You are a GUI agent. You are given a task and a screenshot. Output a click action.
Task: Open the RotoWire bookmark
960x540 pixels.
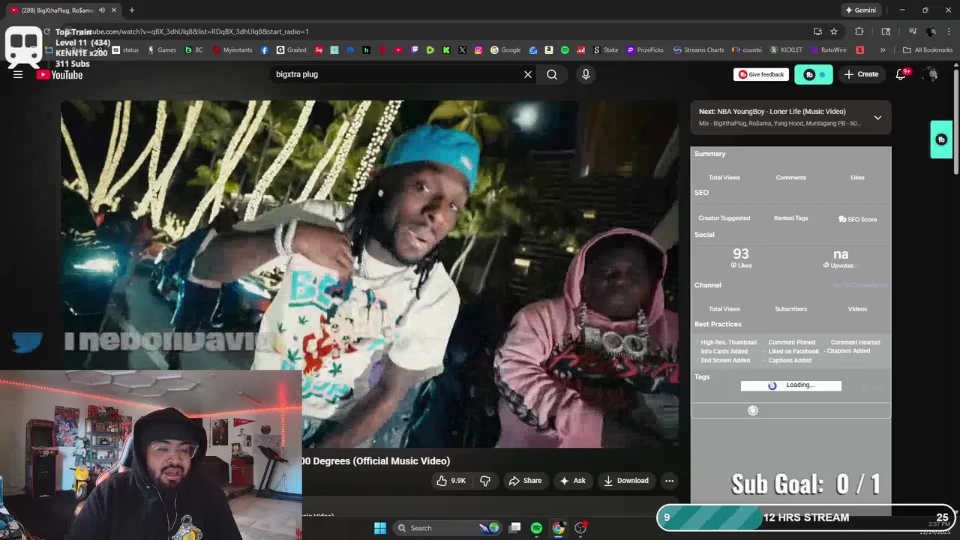pos(829,50)
